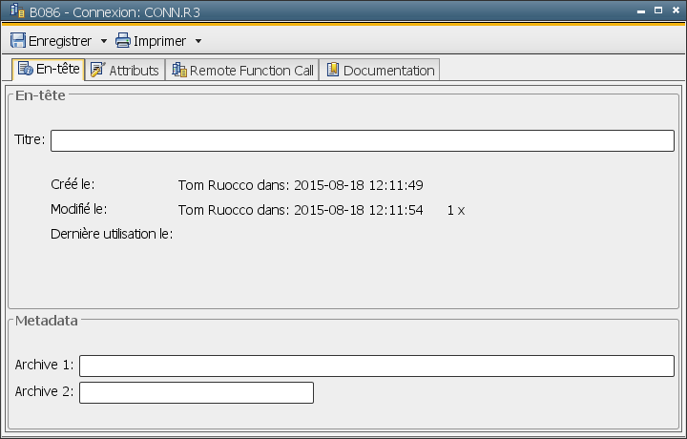
Task: Maximize the B086 Connexion window
Action: point(658,10)
